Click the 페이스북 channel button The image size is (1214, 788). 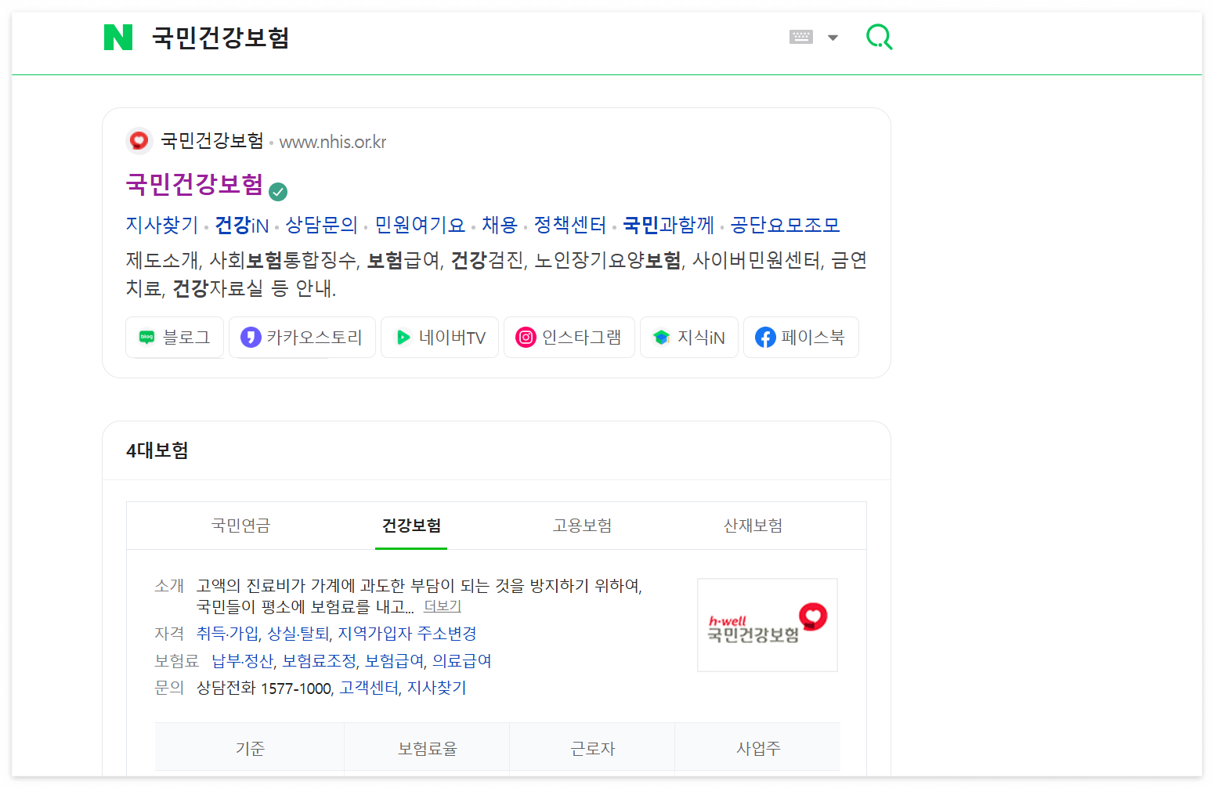pyautogui.click(x=801, y=338)
